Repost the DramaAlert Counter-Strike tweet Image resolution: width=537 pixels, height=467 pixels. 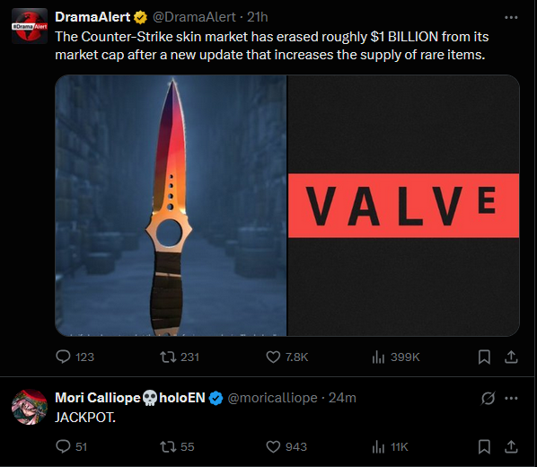coord(180,357)
